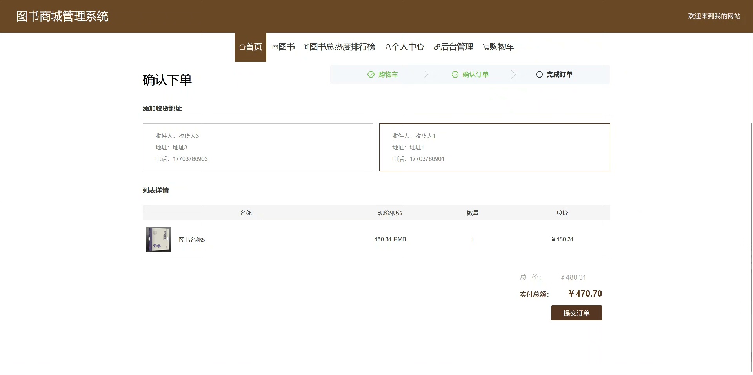Click the user icon beside 个人中心
The width and height of the screenshot is (753, 375).
[388, 47]
